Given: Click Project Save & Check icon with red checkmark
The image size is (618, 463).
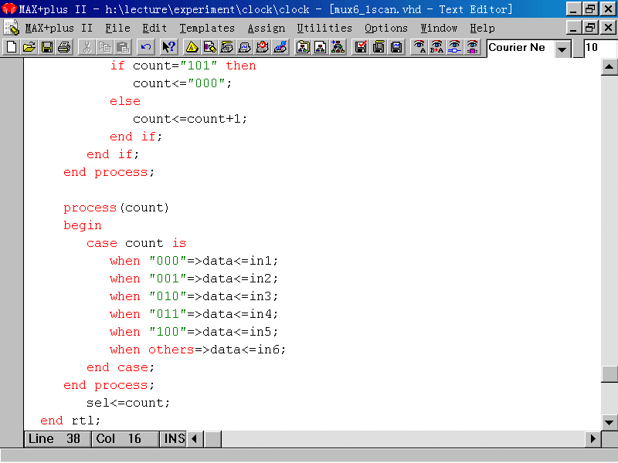Looking at the screenshot, I should pyautogui.click(x=361, y=48).
